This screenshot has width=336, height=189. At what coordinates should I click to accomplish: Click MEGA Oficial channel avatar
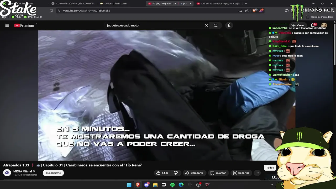click(x=7, y=173)
